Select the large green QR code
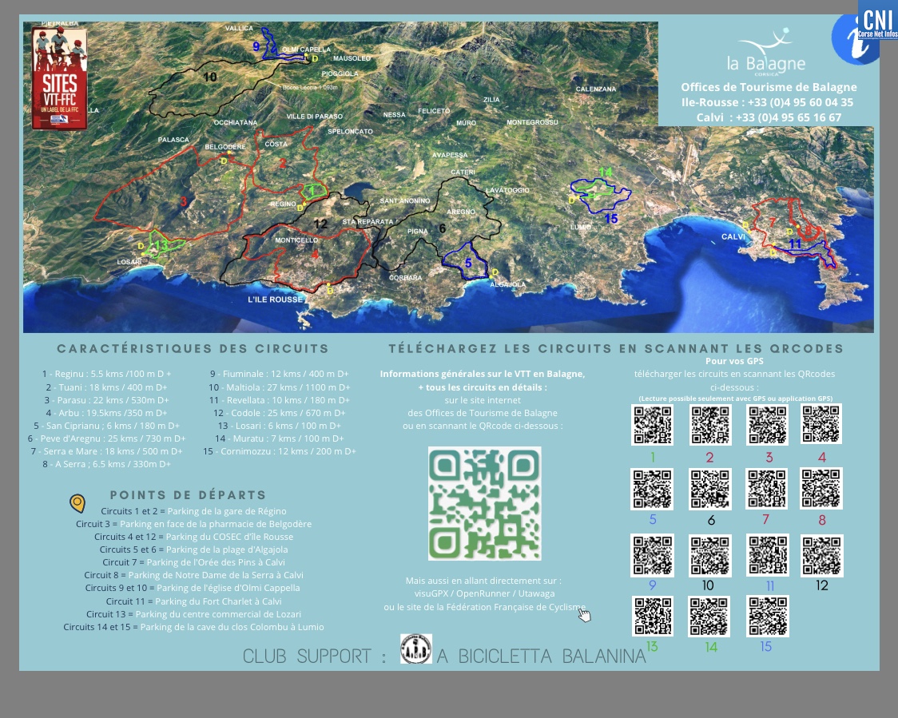 pos(485,503)
